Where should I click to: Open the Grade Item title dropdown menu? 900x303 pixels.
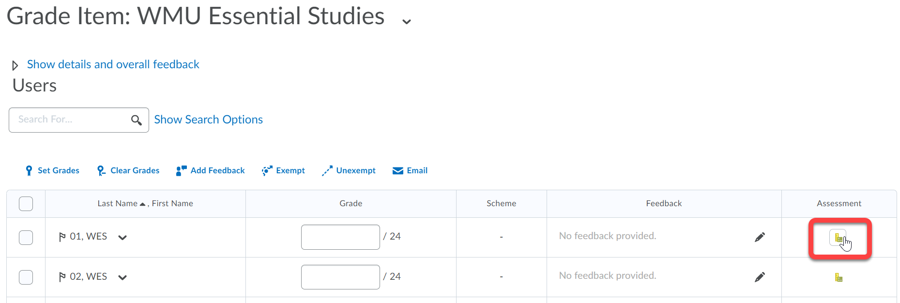coord(406,20)
